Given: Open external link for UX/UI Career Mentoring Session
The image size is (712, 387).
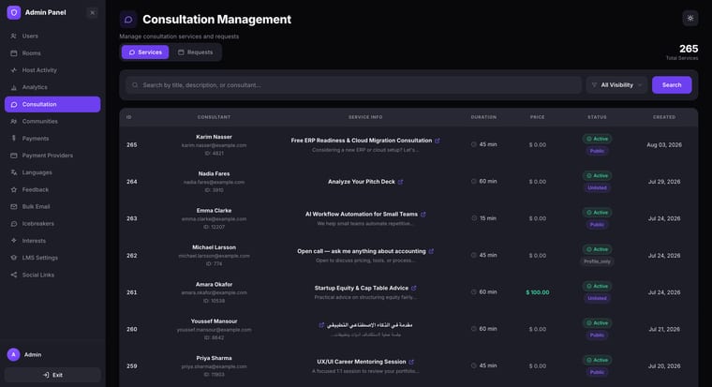Looking at the screenshot, I should click(x=411, y=362).
